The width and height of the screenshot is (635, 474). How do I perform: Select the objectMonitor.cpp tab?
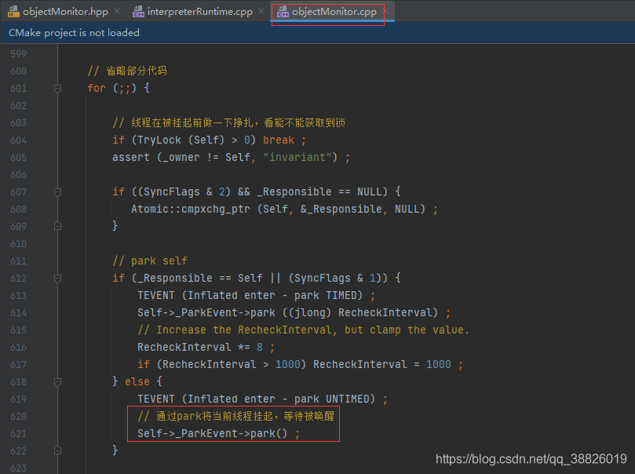coord(334,11)
